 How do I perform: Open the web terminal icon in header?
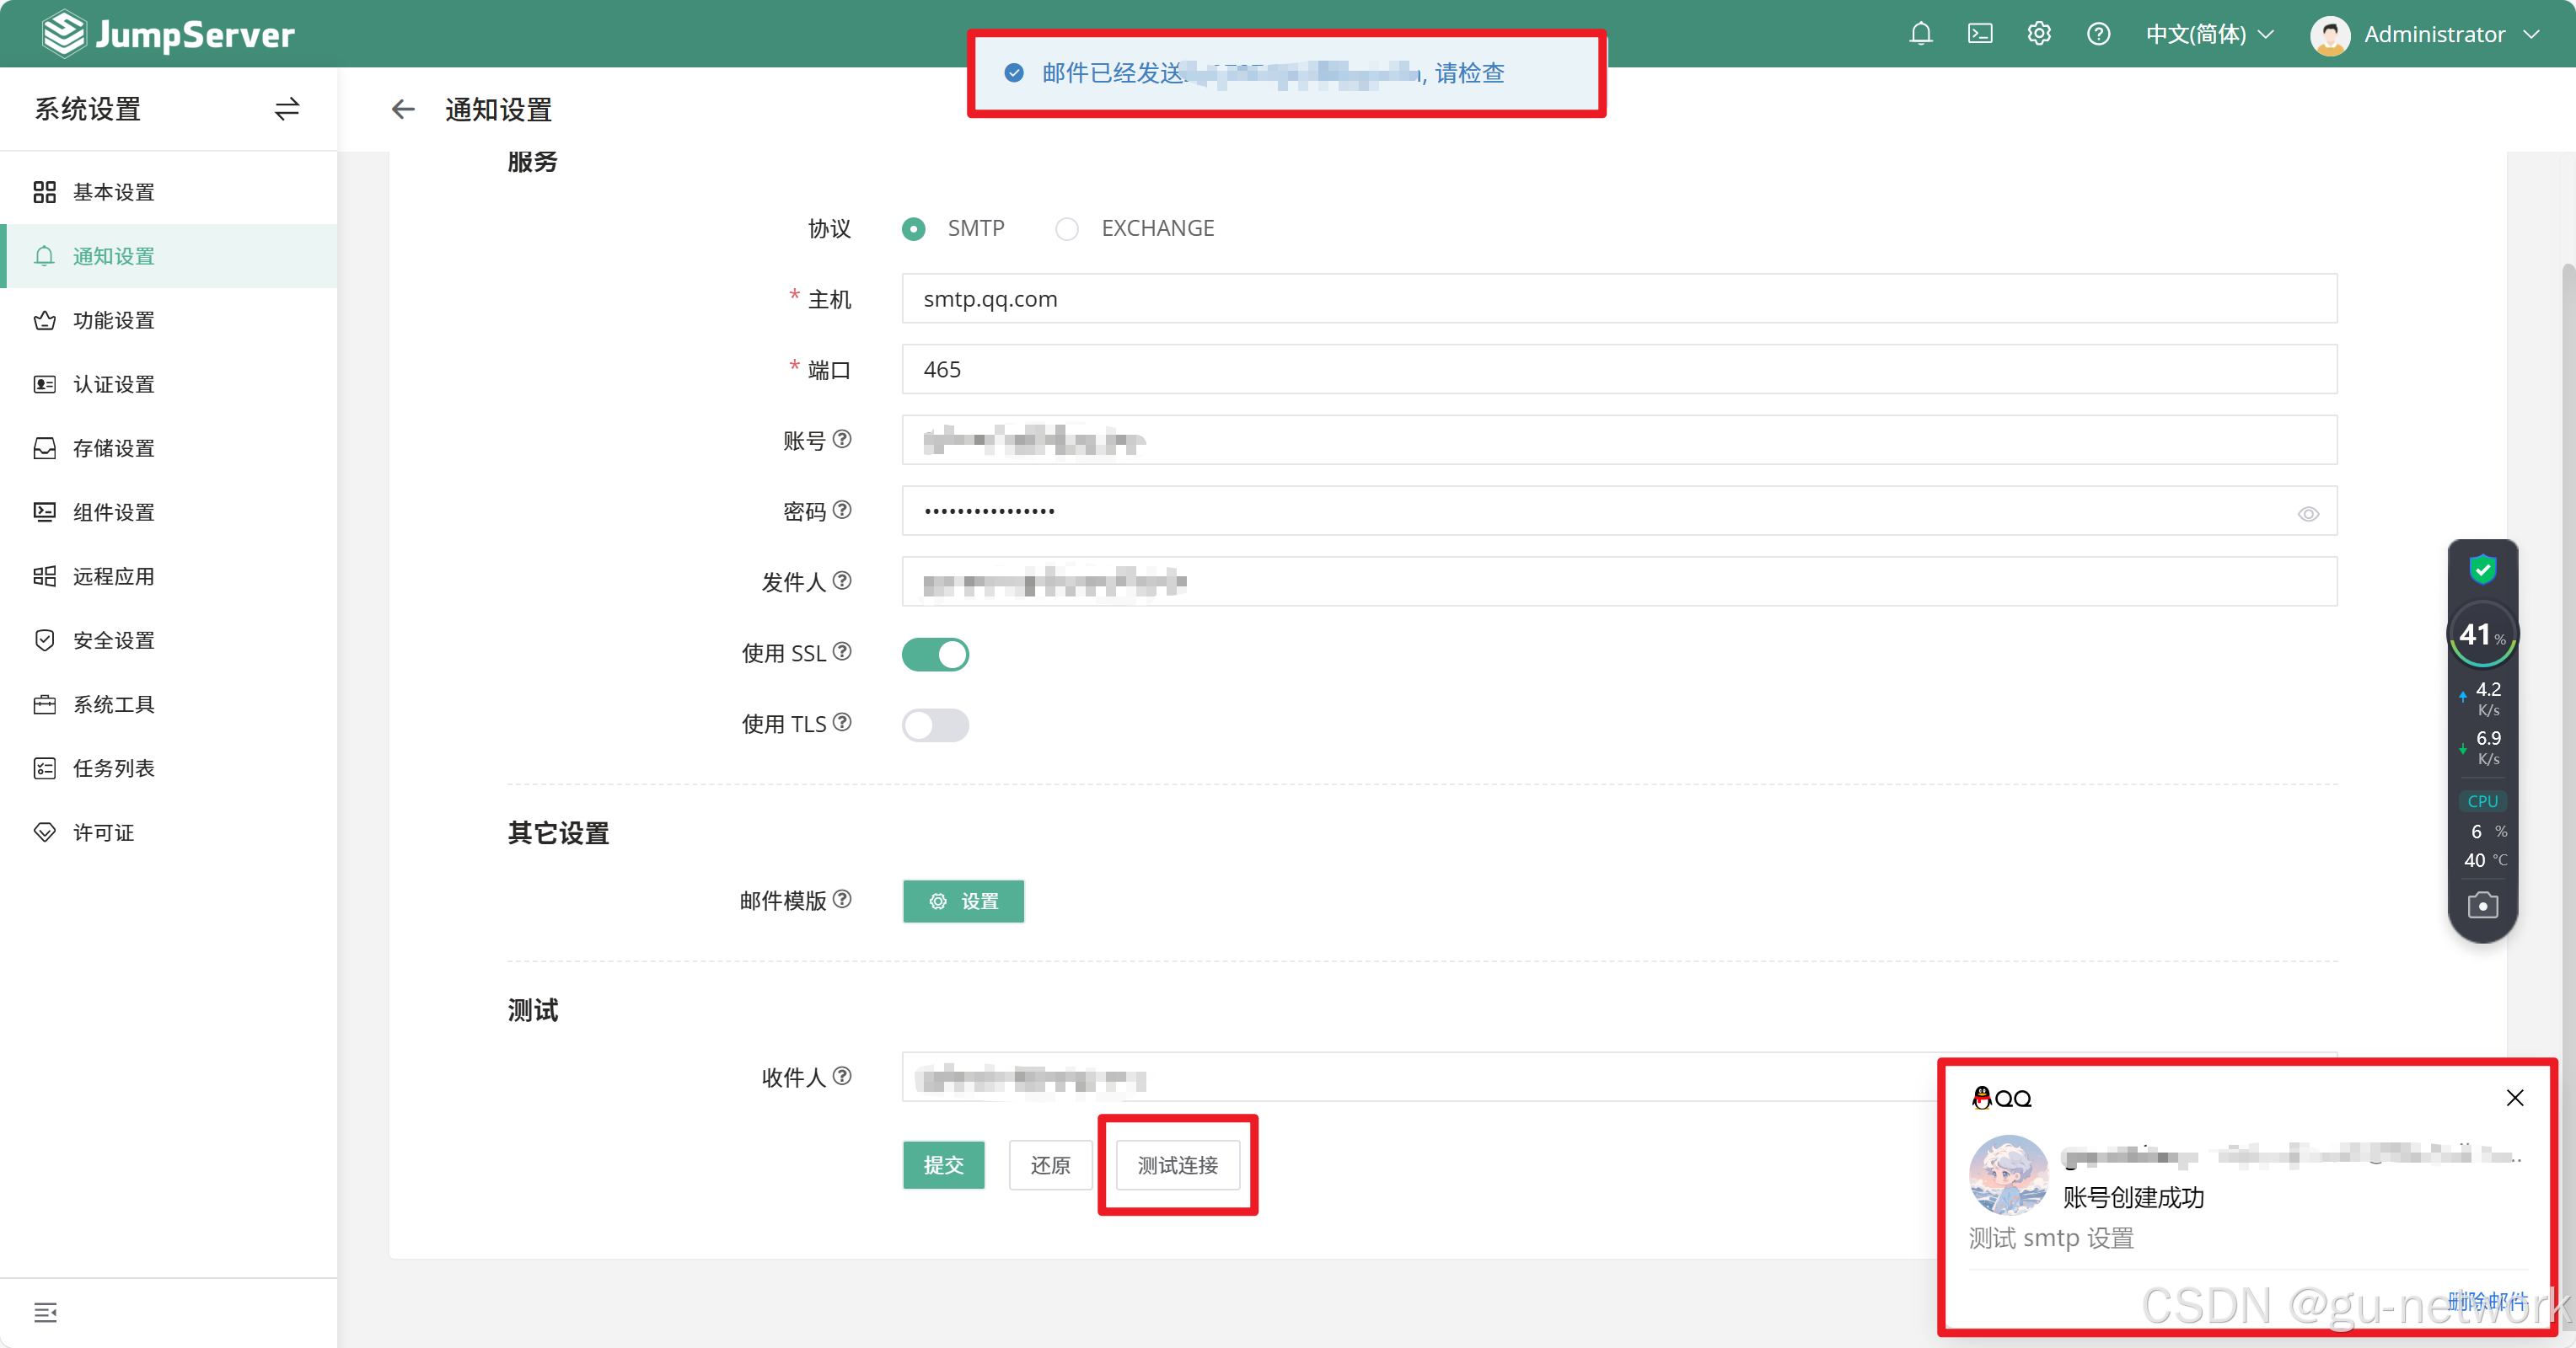point(1980,34)
